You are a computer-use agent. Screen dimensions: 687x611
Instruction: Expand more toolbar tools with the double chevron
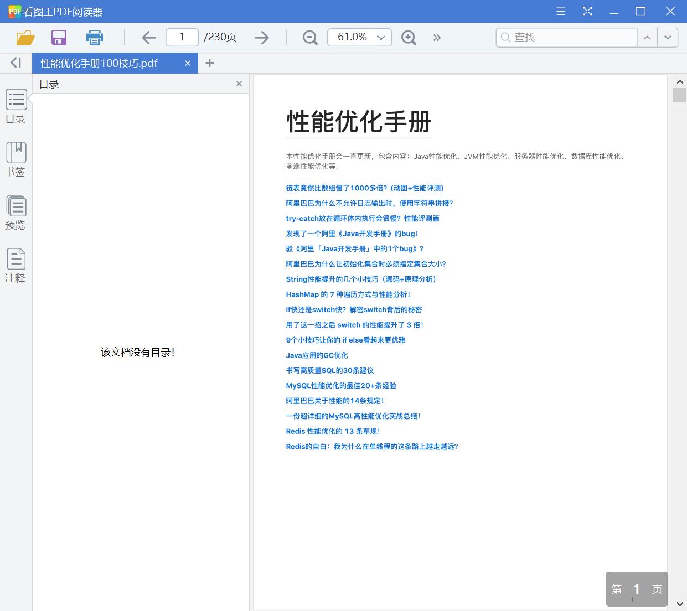(x=437, y=38)
